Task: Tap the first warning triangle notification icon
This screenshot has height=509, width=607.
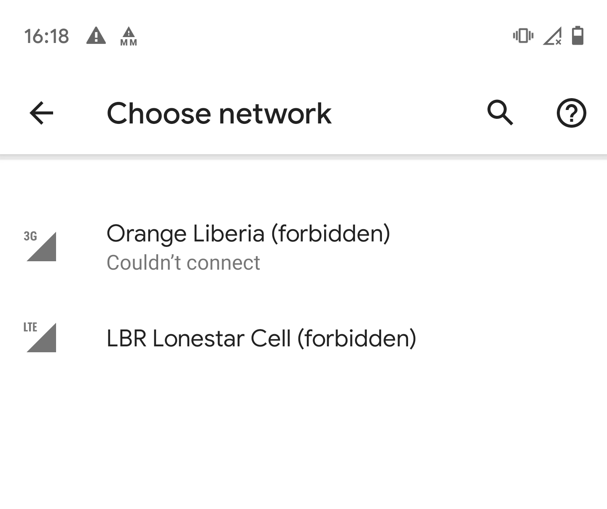Action: pyautogui.click(x=96, y=36)
